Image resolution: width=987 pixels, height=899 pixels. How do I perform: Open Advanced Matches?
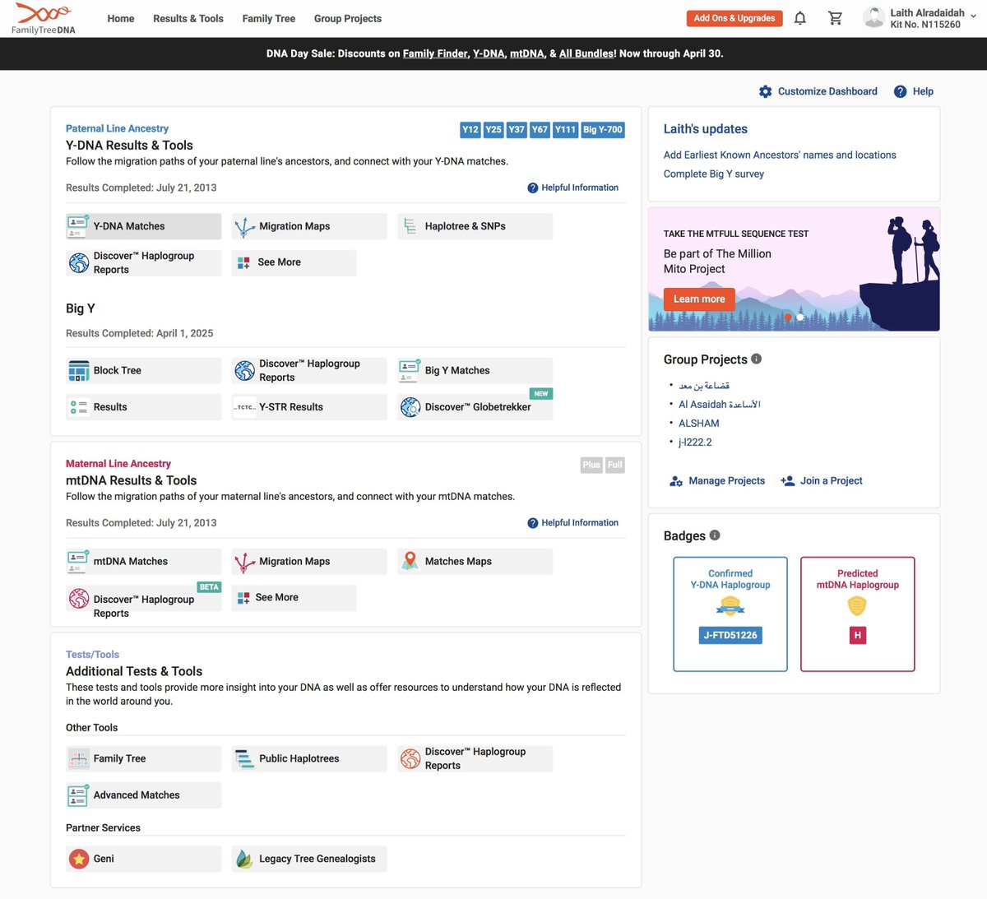tap(143, 795)
